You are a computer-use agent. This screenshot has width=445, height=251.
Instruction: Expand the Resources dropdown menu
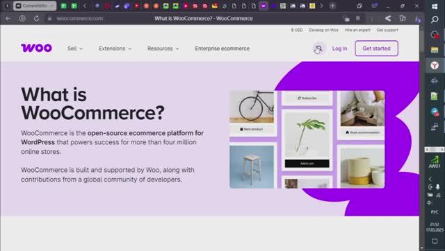163,49
